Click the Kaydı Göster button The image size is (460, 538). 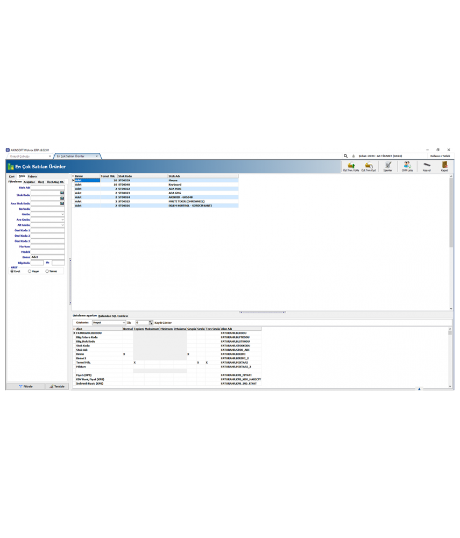click(x=163, y=322)
